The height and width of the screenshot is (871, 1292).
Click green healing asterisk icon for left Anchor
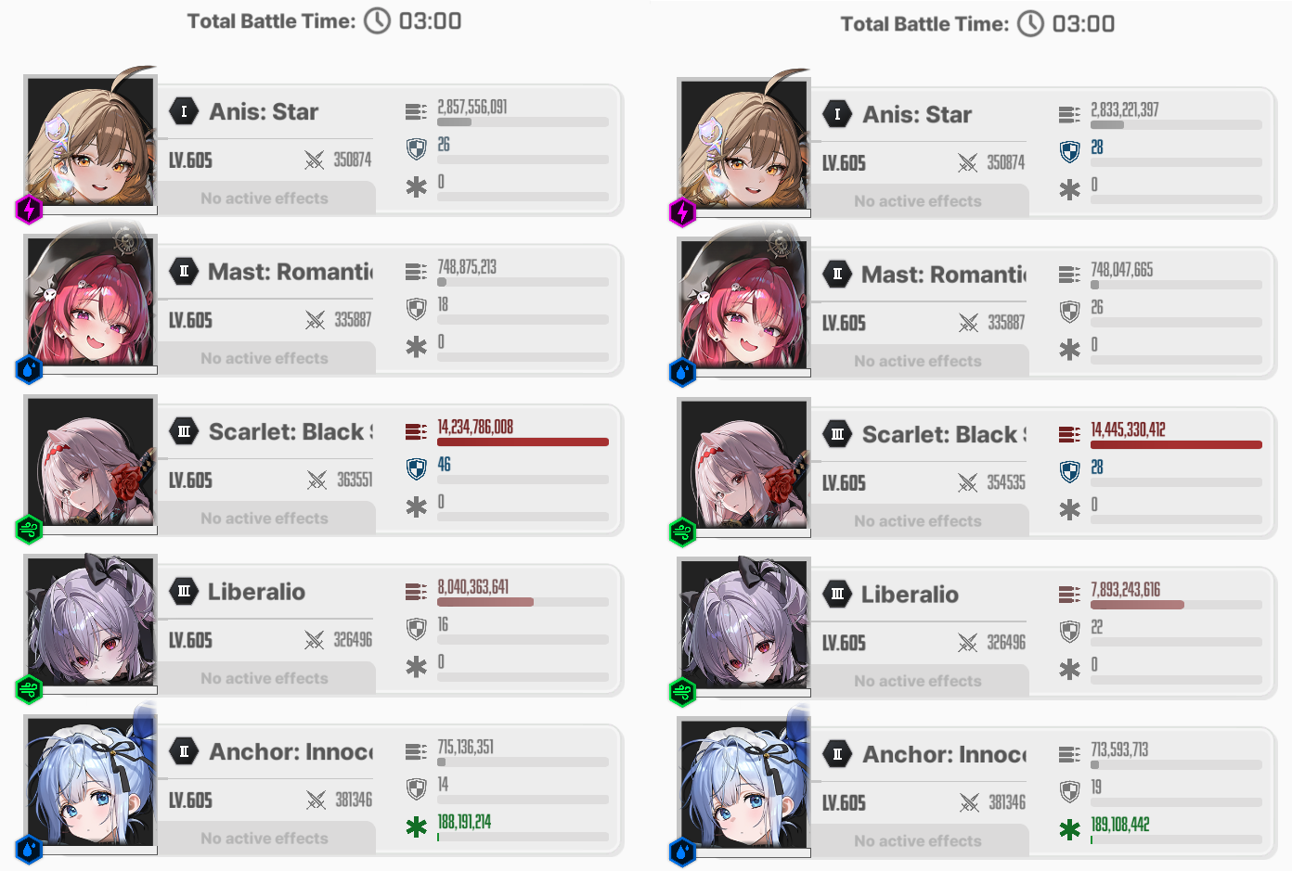(417, 826)
